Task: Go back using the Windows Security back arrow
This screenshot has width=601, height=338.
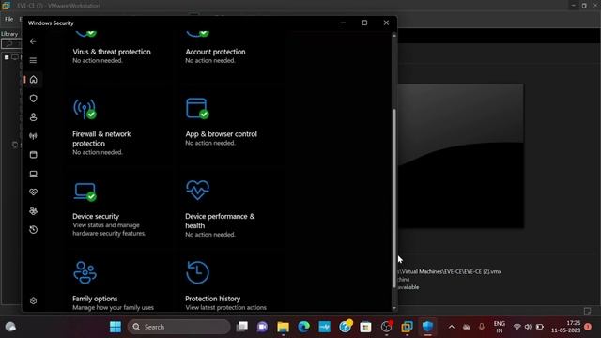Action: pos(33,41)
